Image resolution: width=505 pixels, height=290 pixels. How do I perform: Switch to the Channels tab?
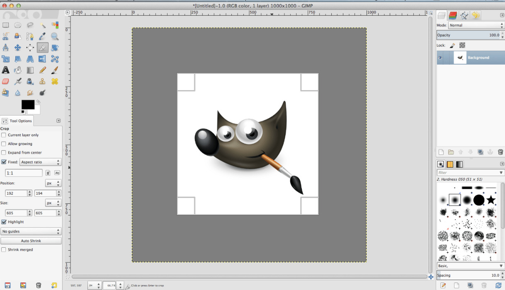point(453,15)
